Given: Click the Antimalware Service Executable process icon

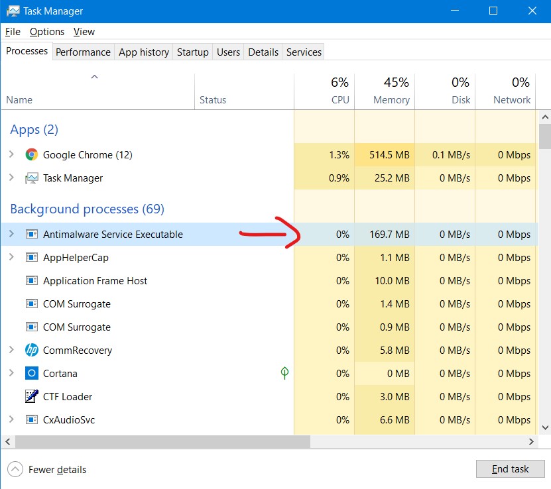Looking at the screenshot, I should pyautogui.click(x=32, y=234).
